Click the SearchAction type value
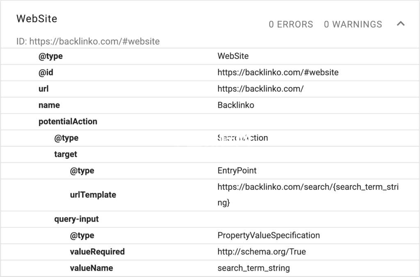 coord(243,138)
